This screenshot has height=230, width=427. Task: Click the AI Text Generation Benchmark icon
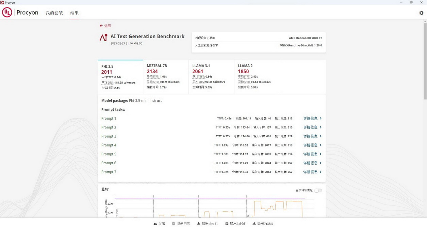[x=103, y=37]
